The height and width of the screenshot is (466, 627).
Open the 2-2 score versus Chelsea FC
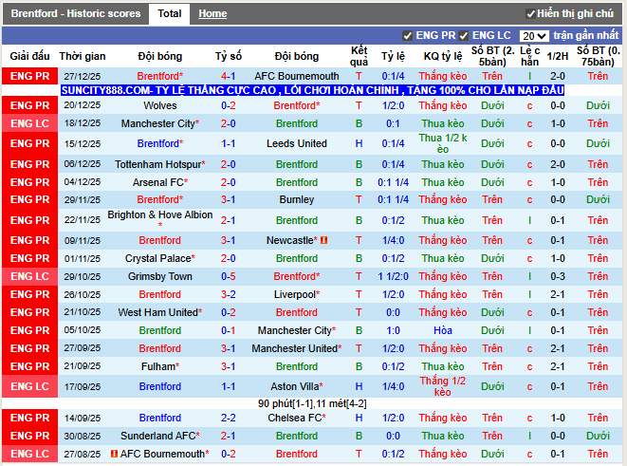[229, 418]
